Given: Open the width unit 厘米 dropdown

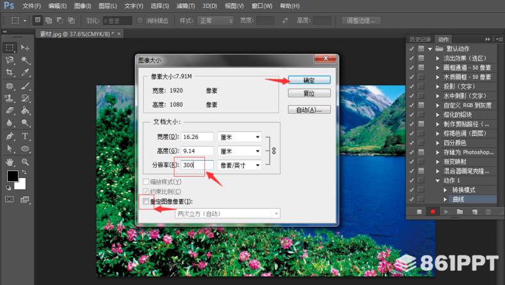Looking at the screenshot, I should click(240, 136).
